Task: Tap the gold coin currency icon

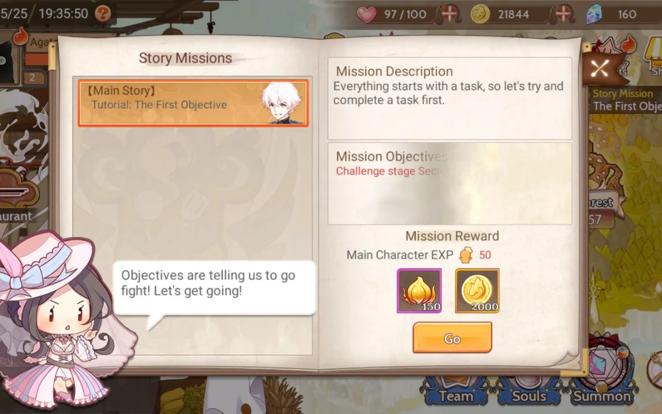Action: point(481,14)
